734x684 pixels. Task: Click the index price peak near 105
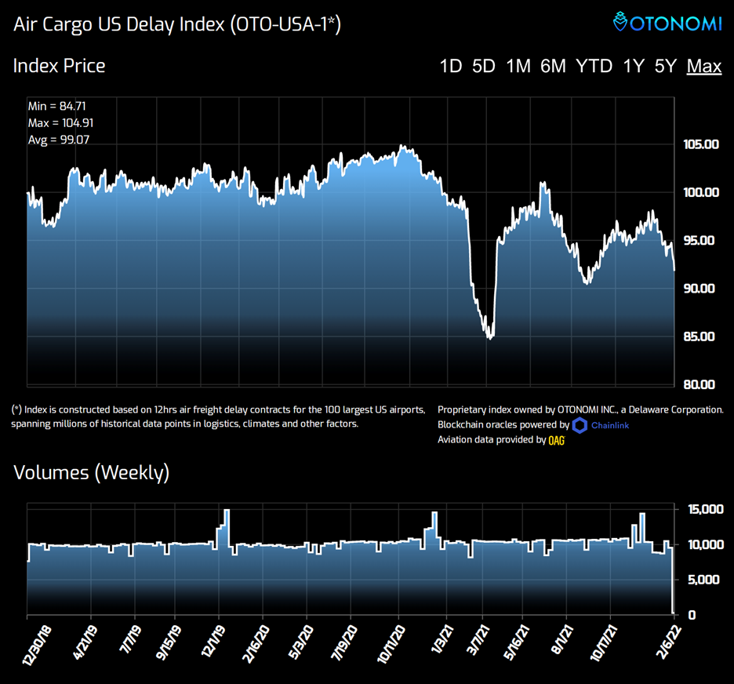click(402, 146)
